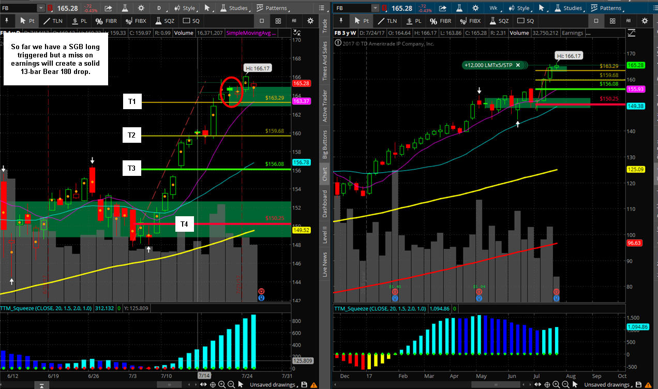Click the Patterns button in left chart

(x=272, y=8)
